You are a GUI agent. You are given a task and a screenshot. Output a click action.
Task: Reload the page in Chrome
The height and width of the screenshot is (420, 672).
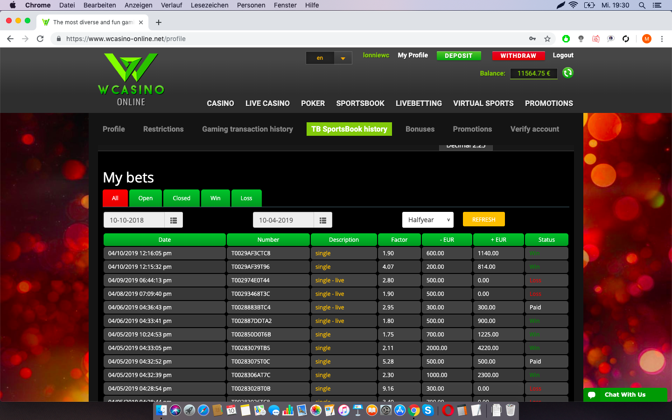point(40,39)
